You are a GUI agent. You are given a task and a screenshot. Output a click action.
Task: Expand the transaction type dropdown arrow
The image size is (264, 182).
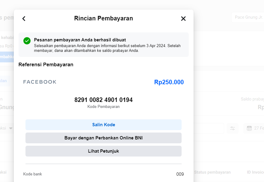[x=11, y=128]
